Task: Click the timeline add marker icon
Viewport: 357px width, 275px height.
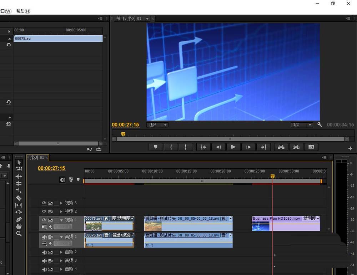Action: click(x=78, y=180)
